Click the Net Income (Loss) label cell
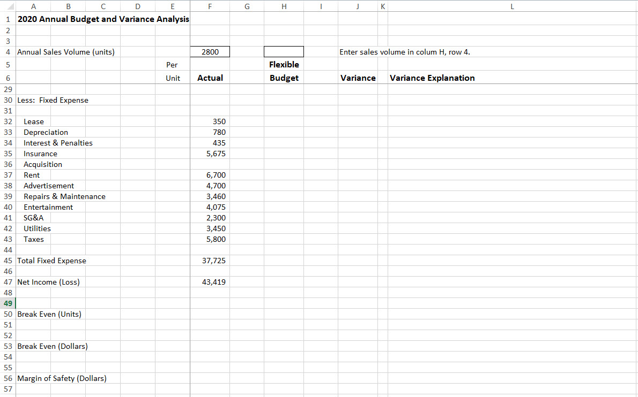Viewport: 638px width, 397px height. coord(48,282)
